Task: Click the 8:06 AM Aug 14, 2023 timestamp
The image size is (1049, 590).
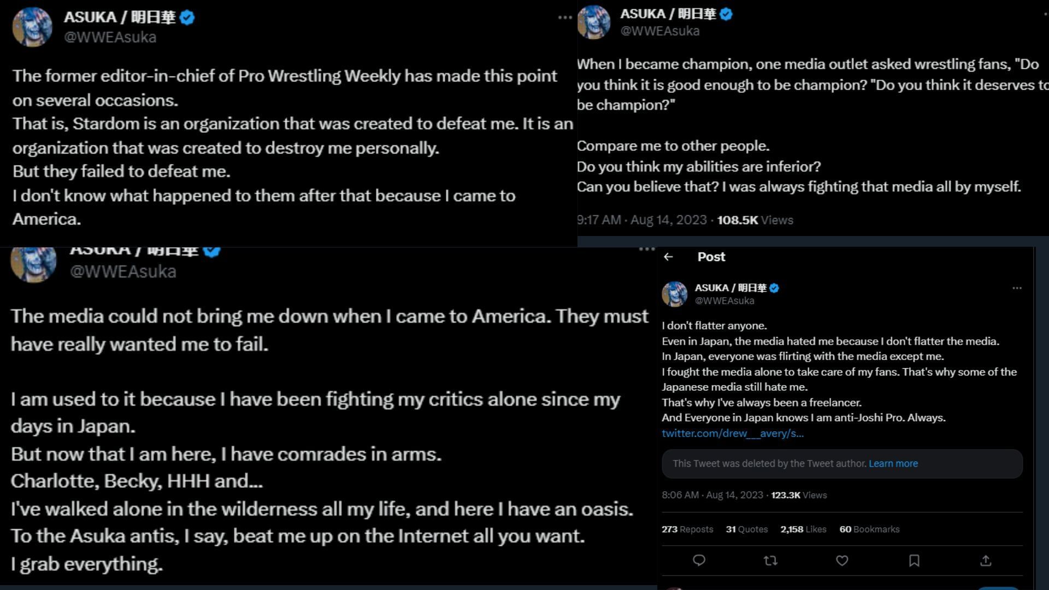Action: 712,495
